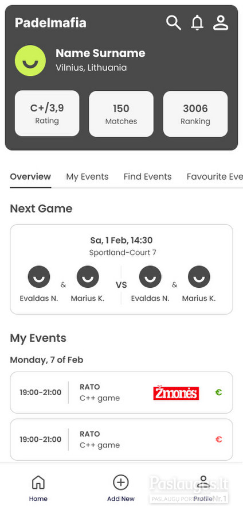
Task: Tap the green smiley profile avatar
Action: 30,61
